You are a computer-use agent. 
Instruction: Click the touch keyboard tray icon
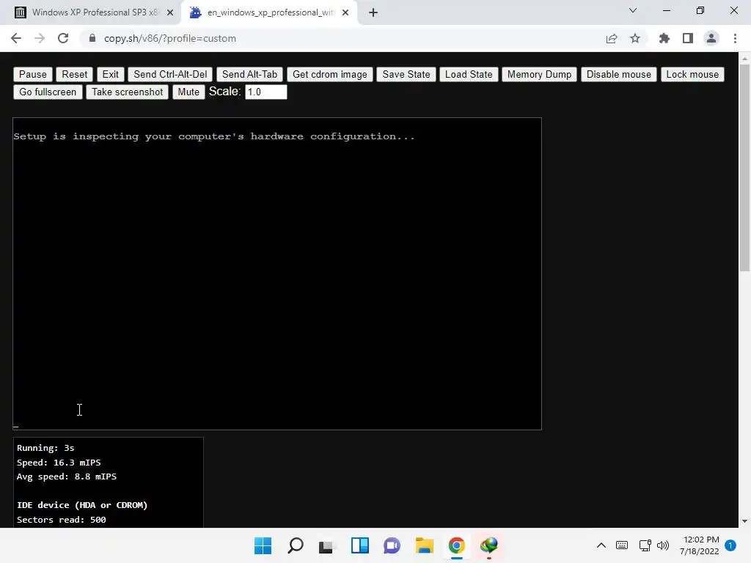[x=622, y=545]
